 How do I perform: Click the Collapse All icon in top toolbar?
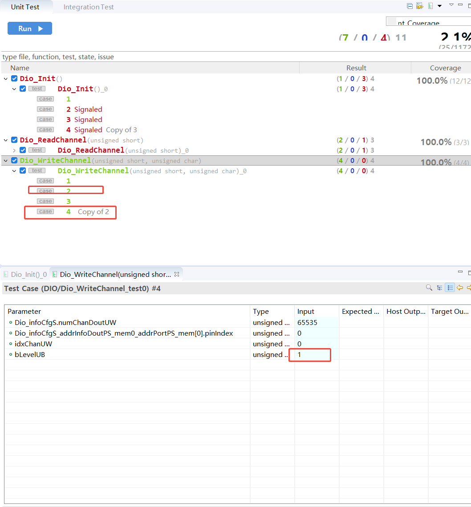pyautogui.click(x=410, y=6)
